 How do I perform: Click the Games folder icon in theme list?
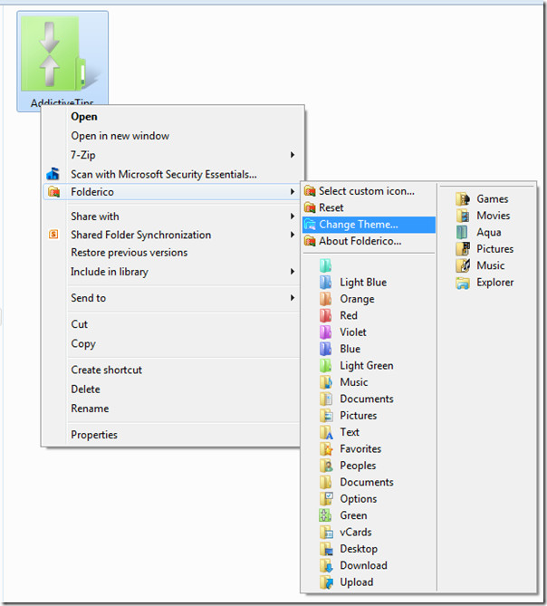click(x=463, y=198)
